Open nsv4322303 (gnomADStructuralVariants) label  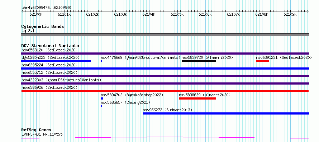tap(61, 80)
